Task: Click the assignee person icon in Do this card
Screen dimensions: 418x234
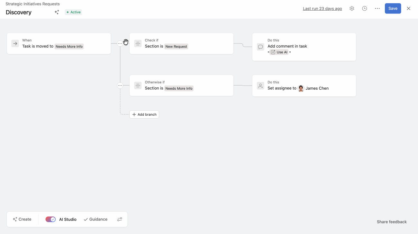Action: 260,86
